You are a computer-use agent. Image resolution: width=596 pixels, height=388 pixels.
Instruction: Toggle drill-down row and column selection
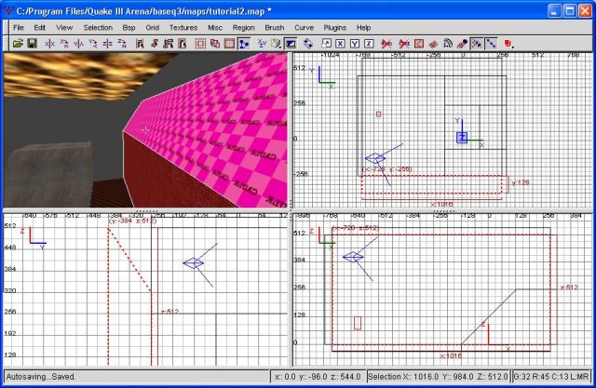[x=491, y=44]
